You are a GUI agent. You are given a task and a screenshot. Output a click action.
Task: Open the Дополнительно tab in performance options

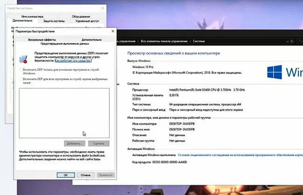pos(91,40)
